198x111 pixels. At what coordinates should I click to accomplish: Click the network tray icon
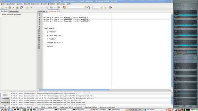pos(176,110)
